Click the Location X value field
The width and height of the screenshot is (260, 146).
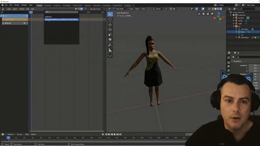tap(254, 66)
